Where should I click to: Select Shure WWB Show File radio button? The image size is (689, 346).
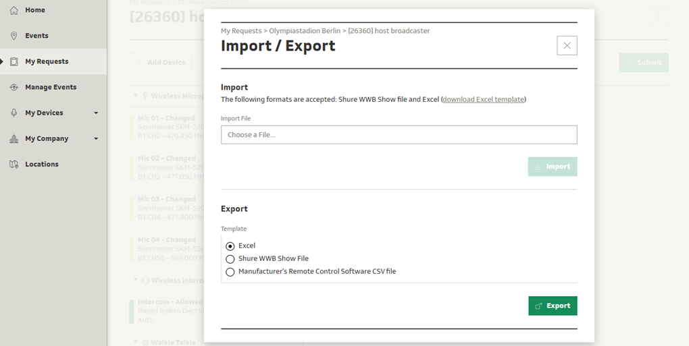[230, 259]
